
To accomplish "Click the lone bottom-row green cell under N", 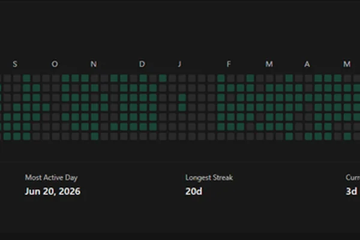I will pyautogui.click(x=95, y=136).
